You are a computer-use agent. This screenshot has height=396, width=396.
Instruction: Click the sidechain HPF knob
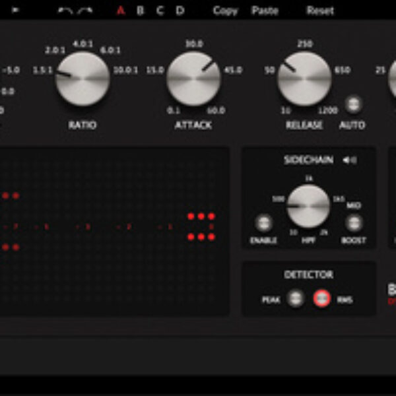click(308, 207)
